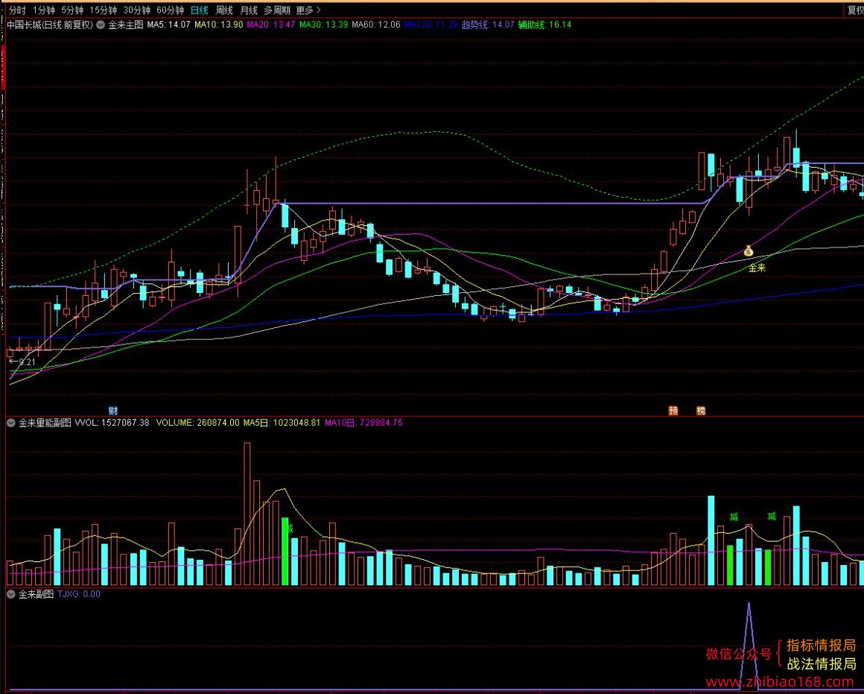Screen dimensions: 864x694
Task: Click the TJXG: 0.00 value
Action: [x=79, y=594]
